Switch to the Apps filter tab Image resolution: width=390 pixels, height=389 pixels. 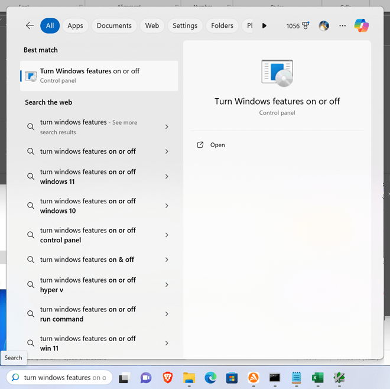75,25
